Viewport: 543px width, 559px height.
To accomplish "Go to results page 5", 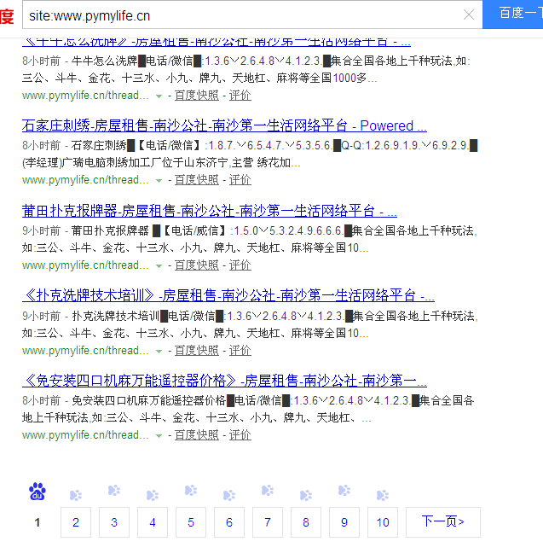I will [x=191, y=522].
